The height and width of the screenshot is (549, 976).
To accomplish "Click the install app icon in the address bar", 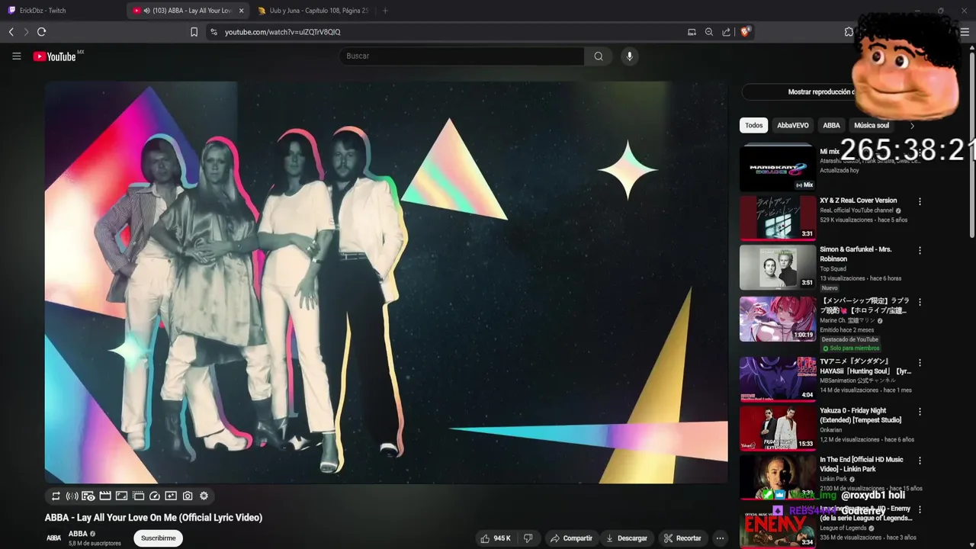I will click(x=692, y=32).
